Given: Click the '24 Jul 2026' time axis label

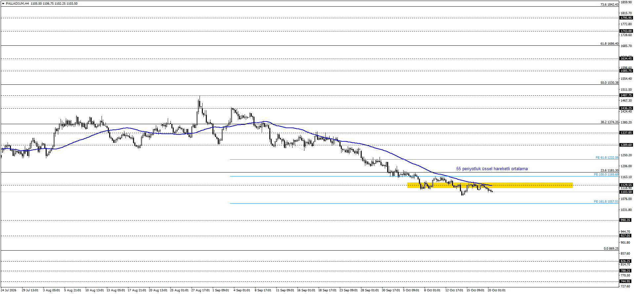Looking at the screenshot, I should [8, 290].
